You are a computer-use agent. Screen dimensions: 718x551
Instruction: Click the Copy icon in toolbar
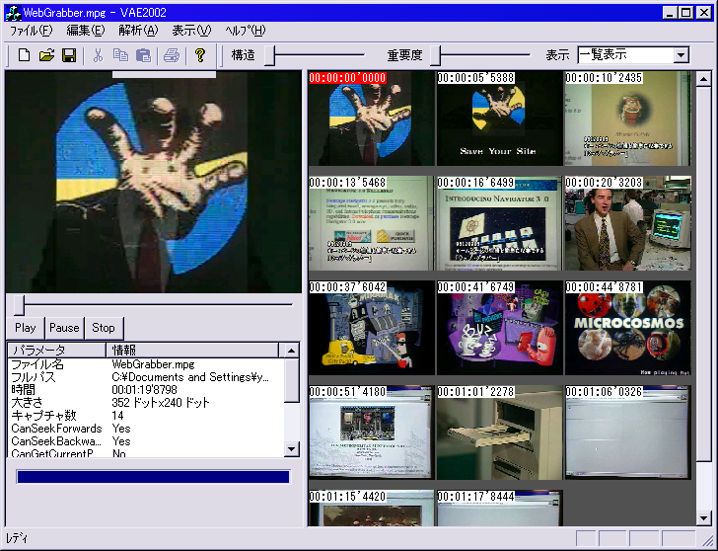[120, 55]
